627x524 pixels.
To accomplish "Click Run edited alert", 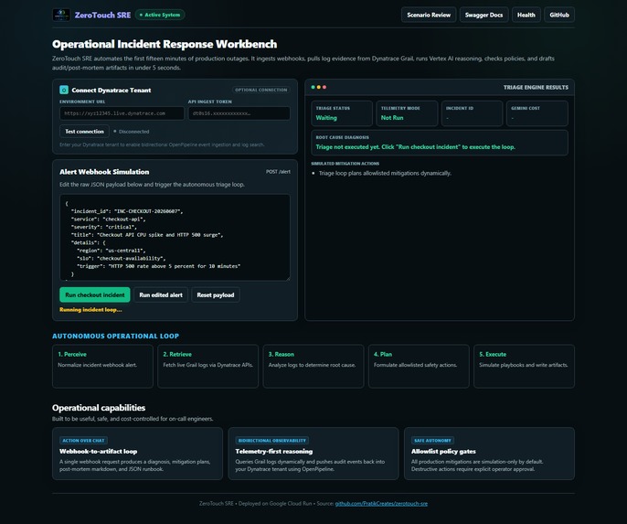I will pyautogui.click(x=161, y=294).
